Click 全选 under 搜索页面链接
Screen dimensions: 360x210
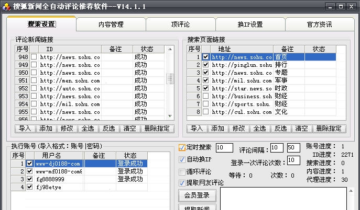click(x=260, y=129)
